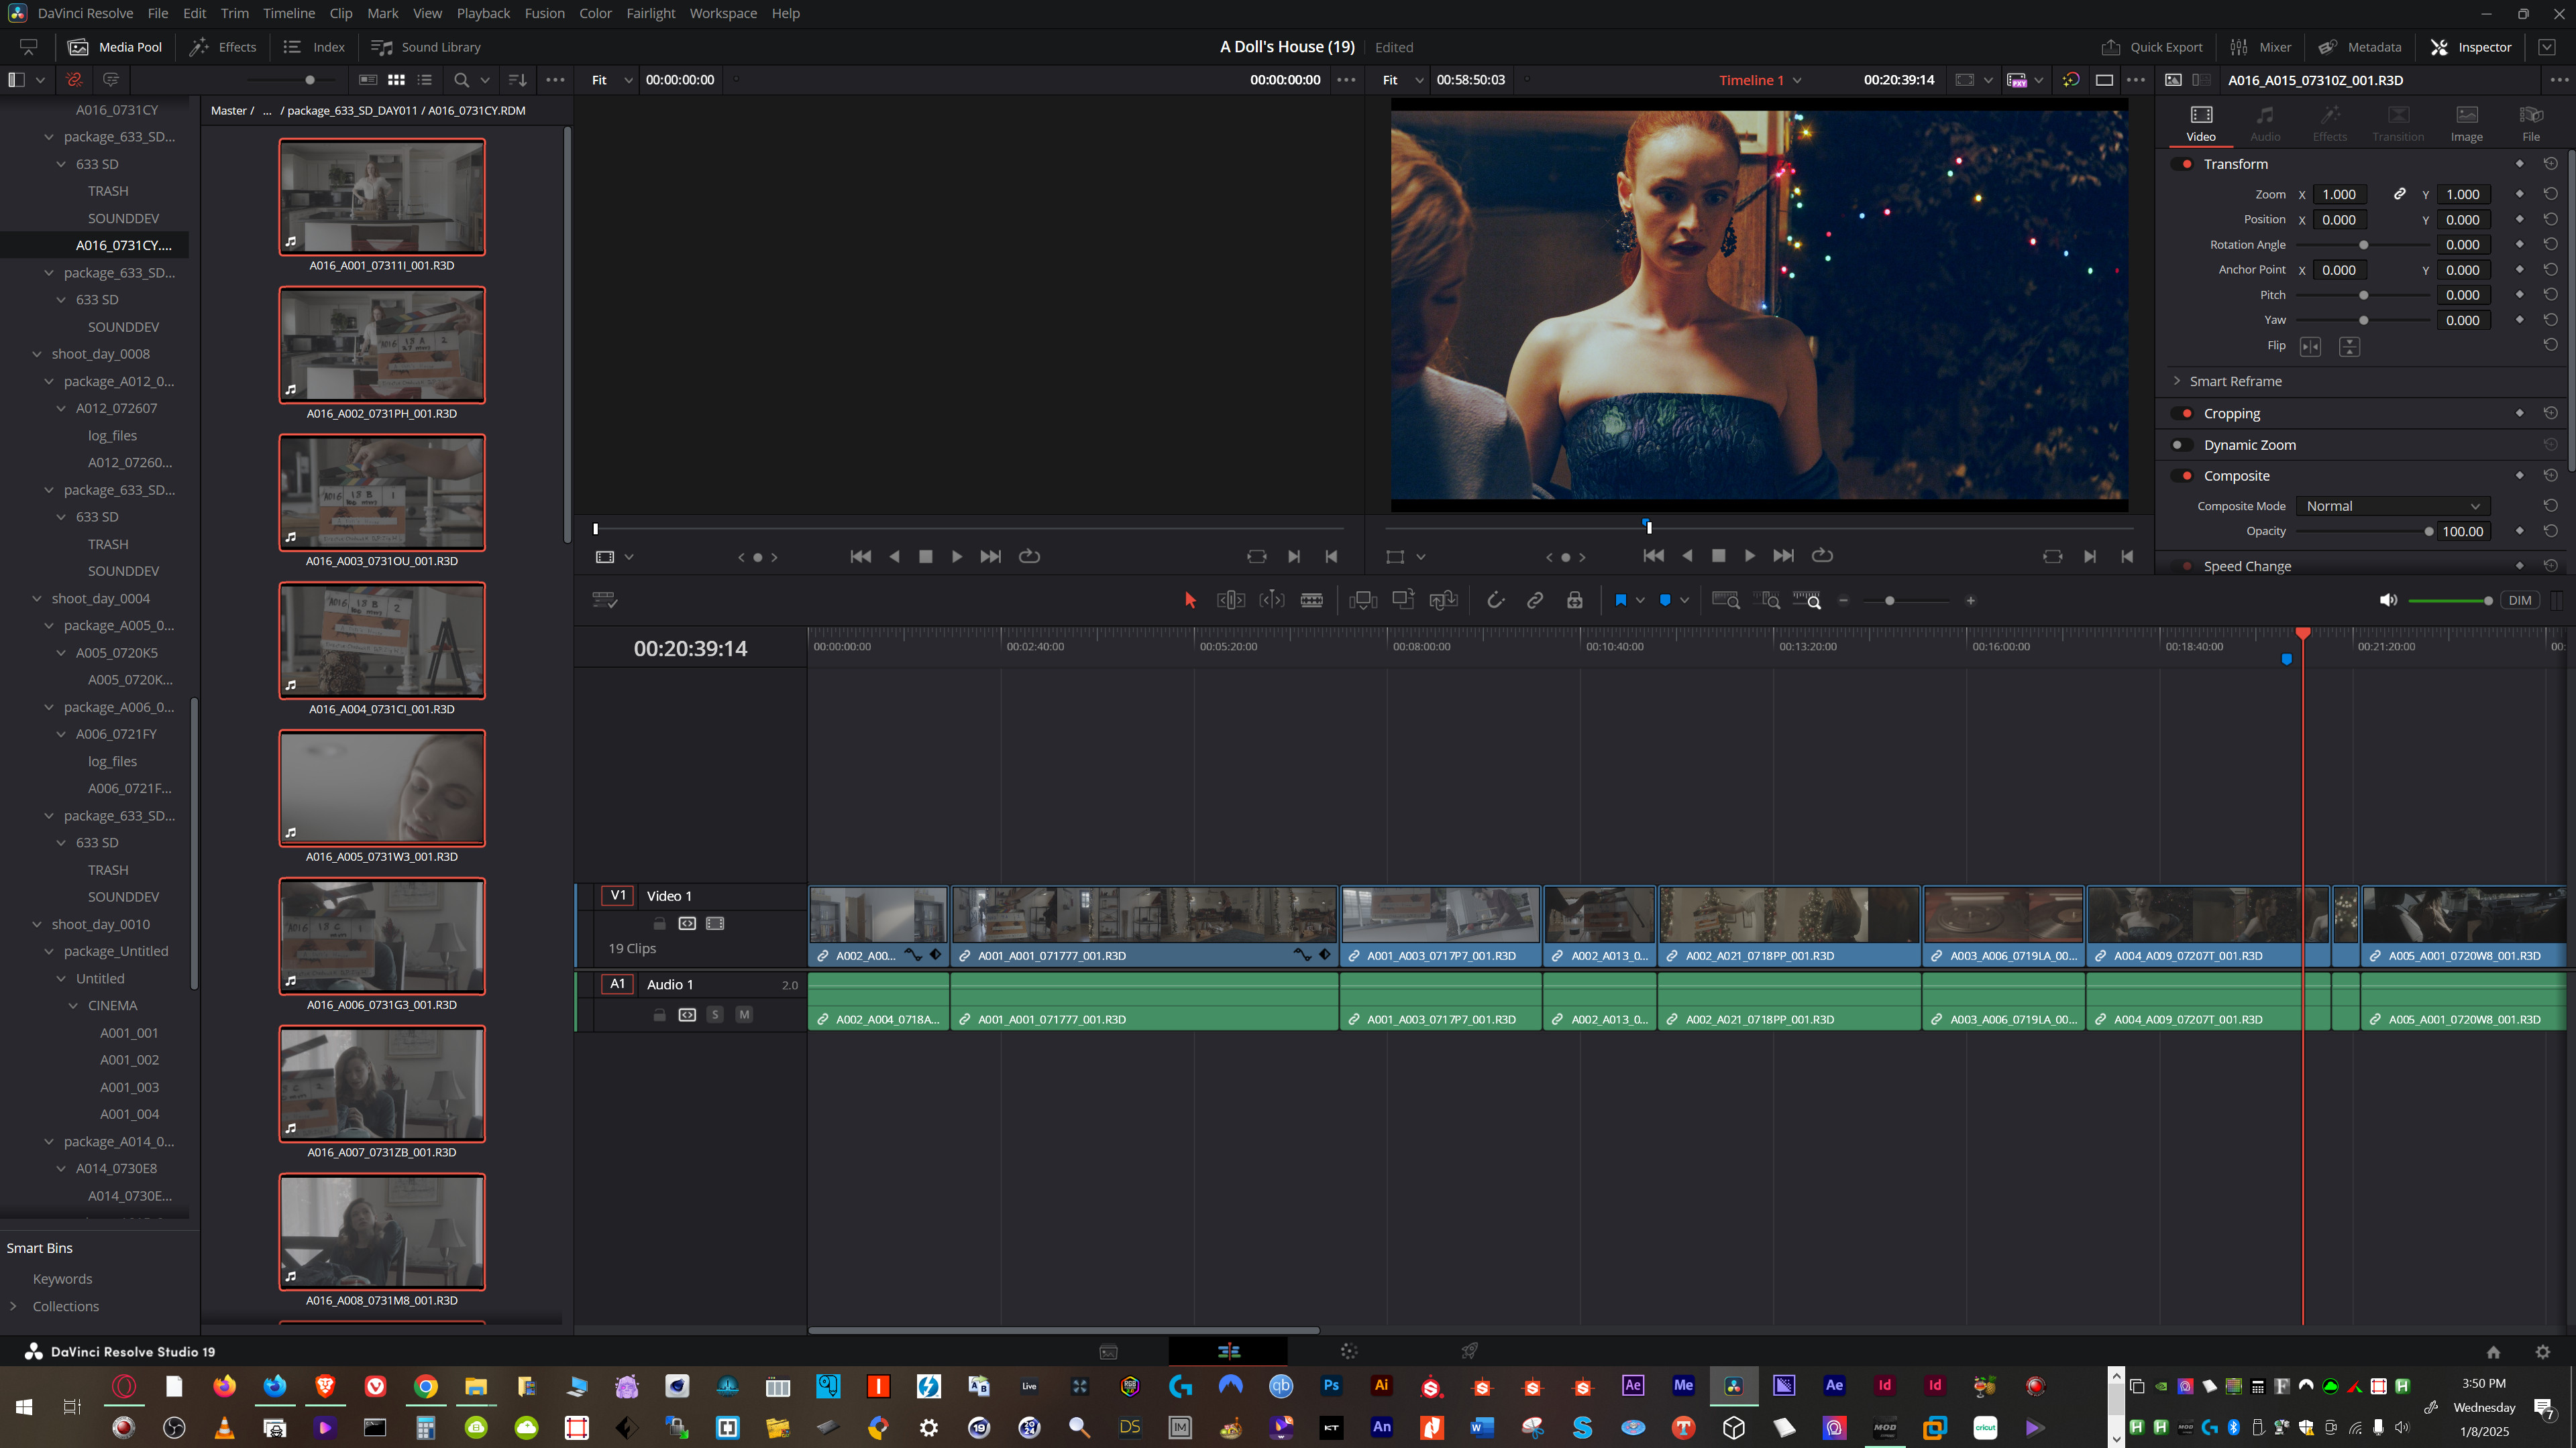2576x1448 pixels.
Task: Expand the Smart Reframe section
Action: [2177, 381]
